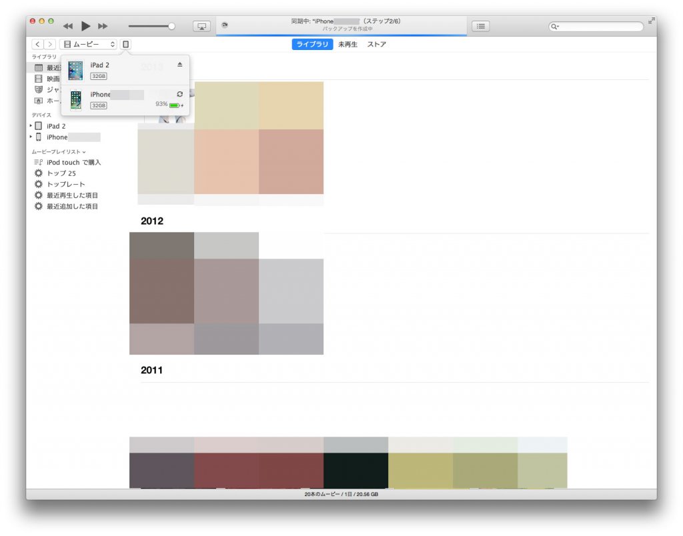Click the device button beside ムービー selector
This screenshot has height=536, width=683.
[125, 44]
